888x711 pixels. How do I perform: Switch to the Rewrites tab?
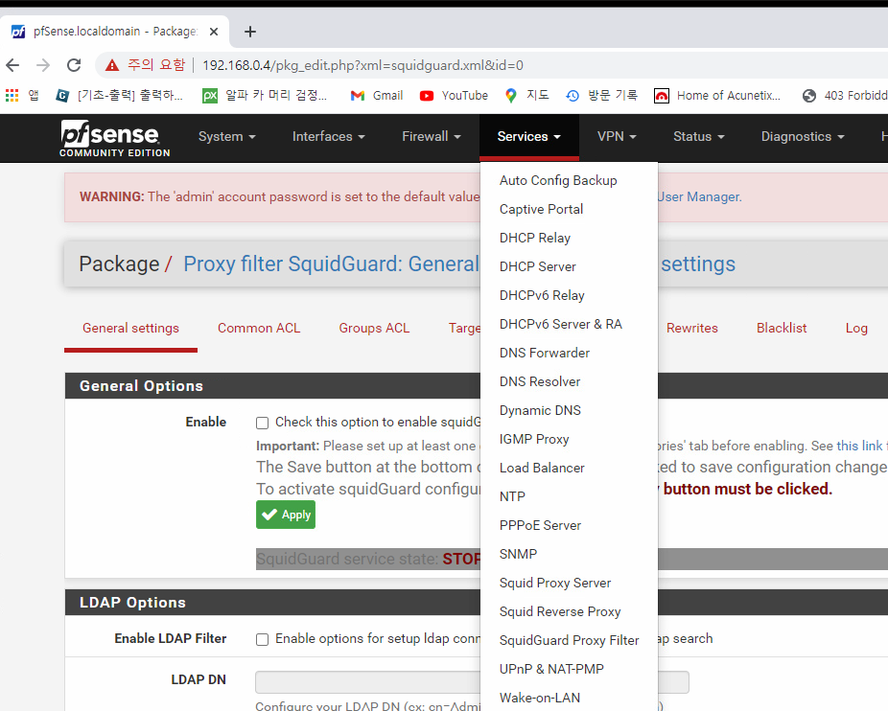point(692,329)
